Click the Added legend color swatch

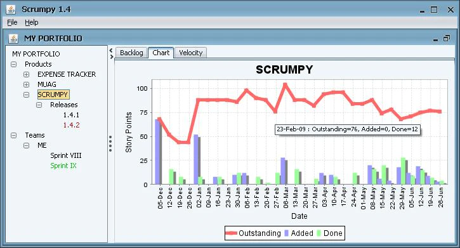coord(287,233)
